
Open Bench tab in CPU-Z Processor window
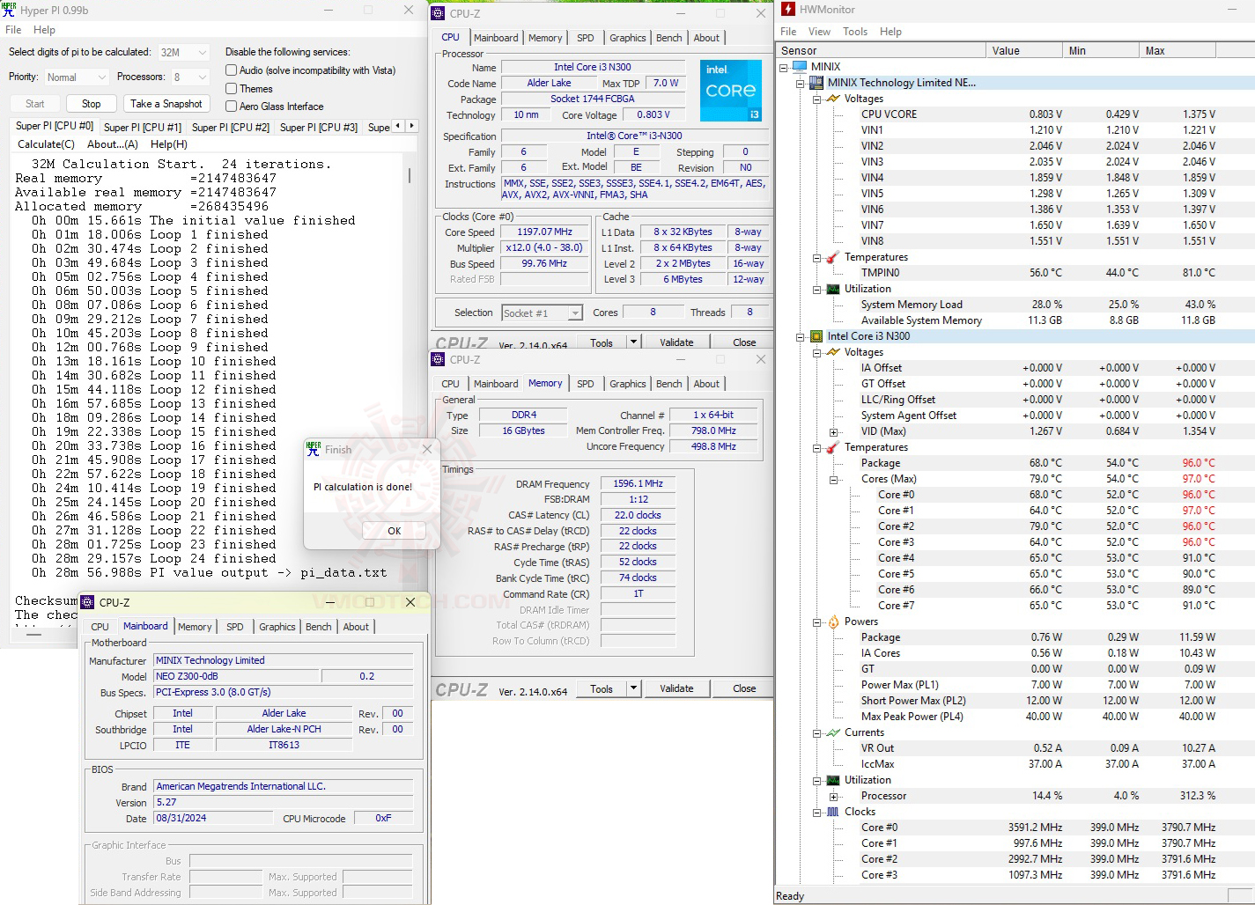point(669,38)
